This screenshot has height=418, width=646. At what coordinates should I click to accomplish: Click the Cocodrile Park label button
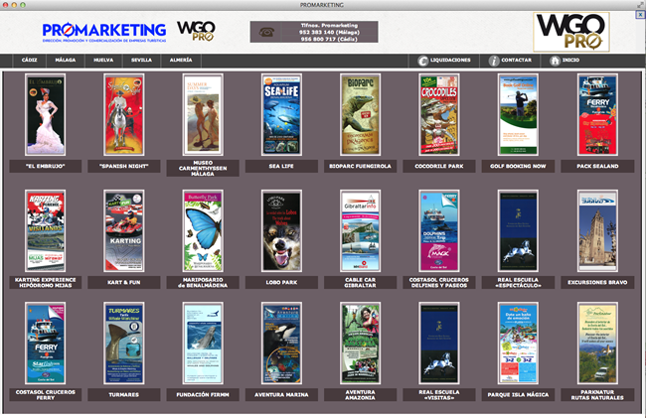438,166
